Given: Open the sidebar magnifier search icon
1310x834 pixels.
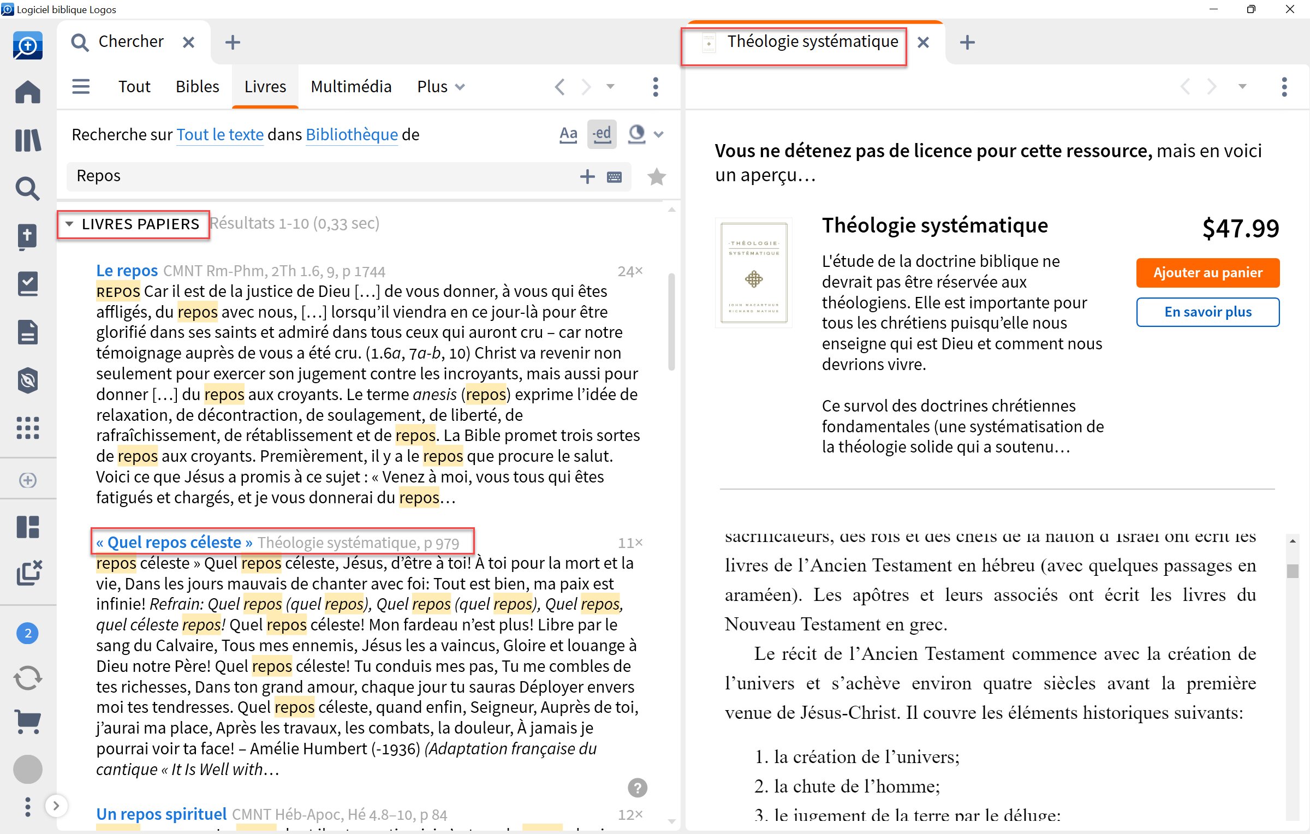Looking at the screenshot, I should 27,188.
